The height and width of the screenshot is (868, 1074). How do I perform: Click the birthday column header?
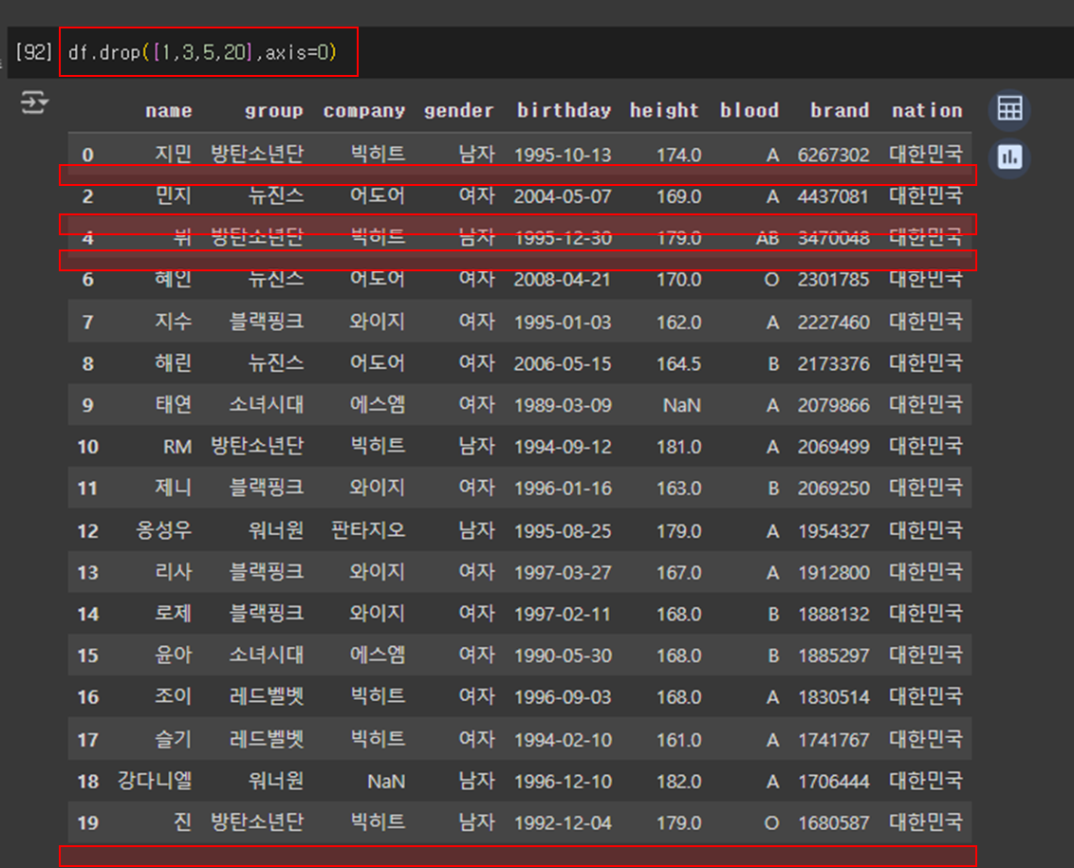click(x=564, y=110)
